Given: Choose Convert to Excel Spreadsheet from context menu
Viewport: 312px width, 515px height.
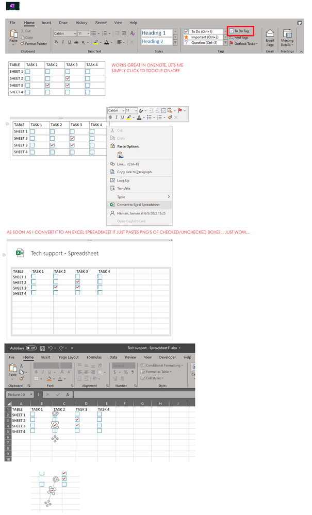Looking at the screenshot, I should click(x=140, y=205).
